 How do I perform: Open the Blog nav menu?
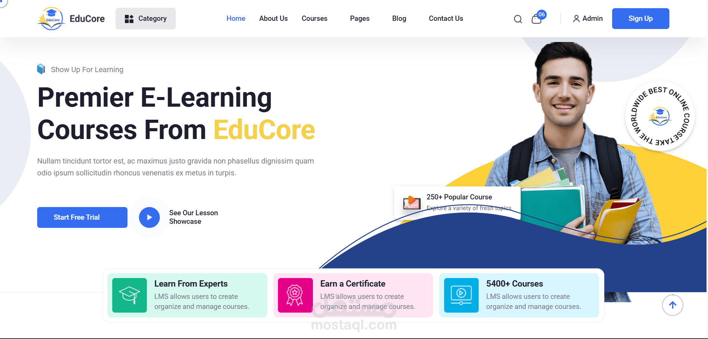point(399,19)
